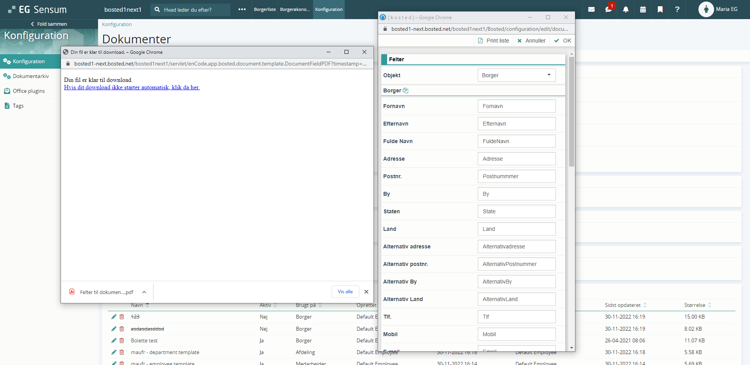The image size is (750, 365).
Task: Click the 15.00 KB size cell
Action: [x=695, y=317]
